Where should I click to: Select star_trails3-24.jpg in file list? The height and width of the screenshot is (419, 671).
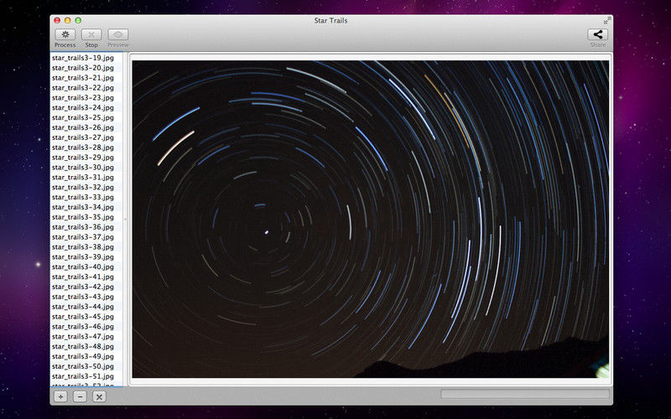(86, 107)
